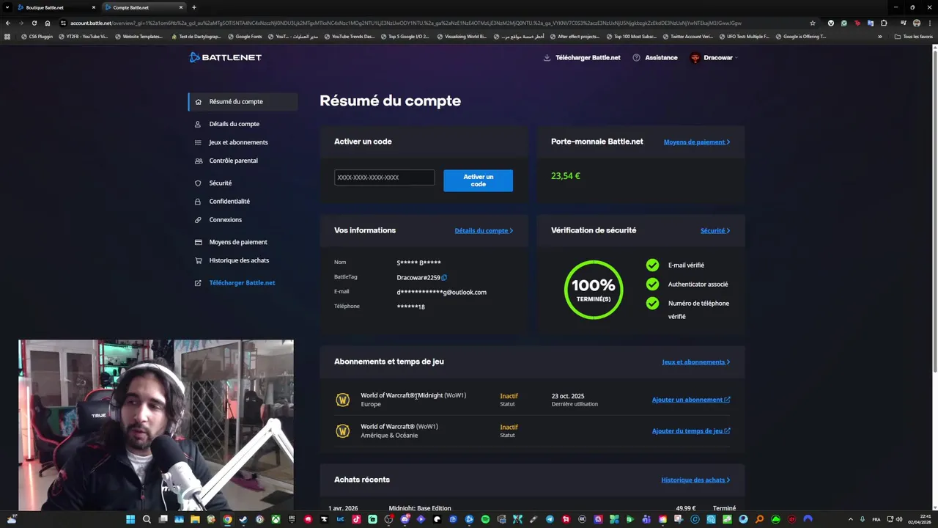Viewport: 938px width, 528px height.
Task: Open Xbox app from the taskbar
Action: pos(276,519)
